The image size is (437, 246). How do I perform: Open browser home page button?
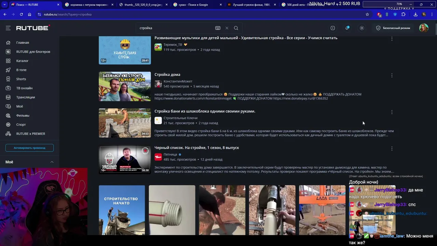point(29,14)
